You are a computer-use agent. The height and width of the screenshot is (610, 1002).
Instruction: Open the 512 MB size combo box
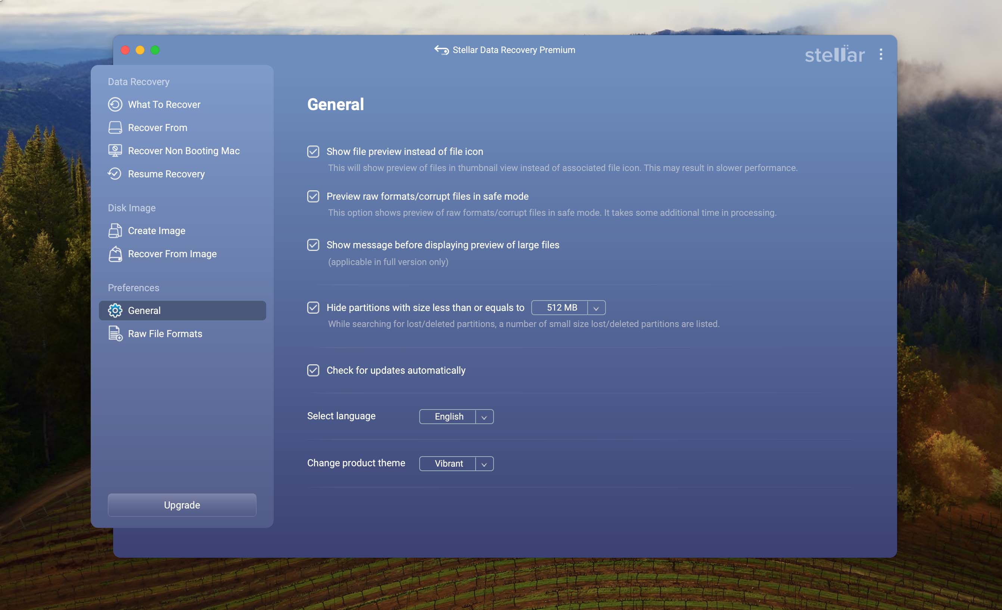[569, 308]
